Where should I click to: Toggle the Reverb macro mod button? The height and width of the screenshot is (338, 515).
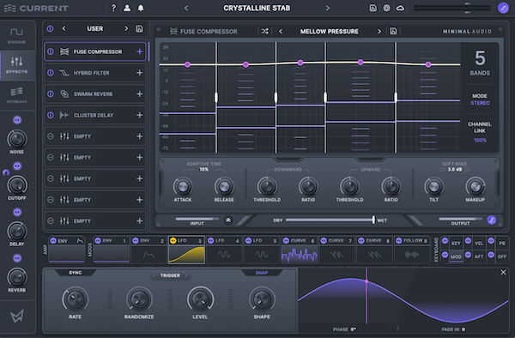coord(17,258)
